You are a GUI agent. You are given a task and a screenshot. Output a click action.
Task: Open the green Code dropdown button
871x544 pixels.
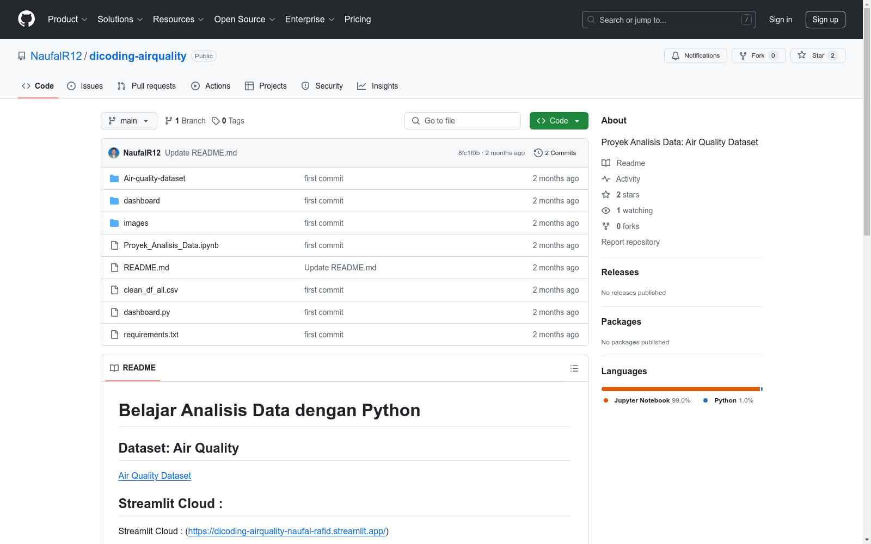coord(559,121)
